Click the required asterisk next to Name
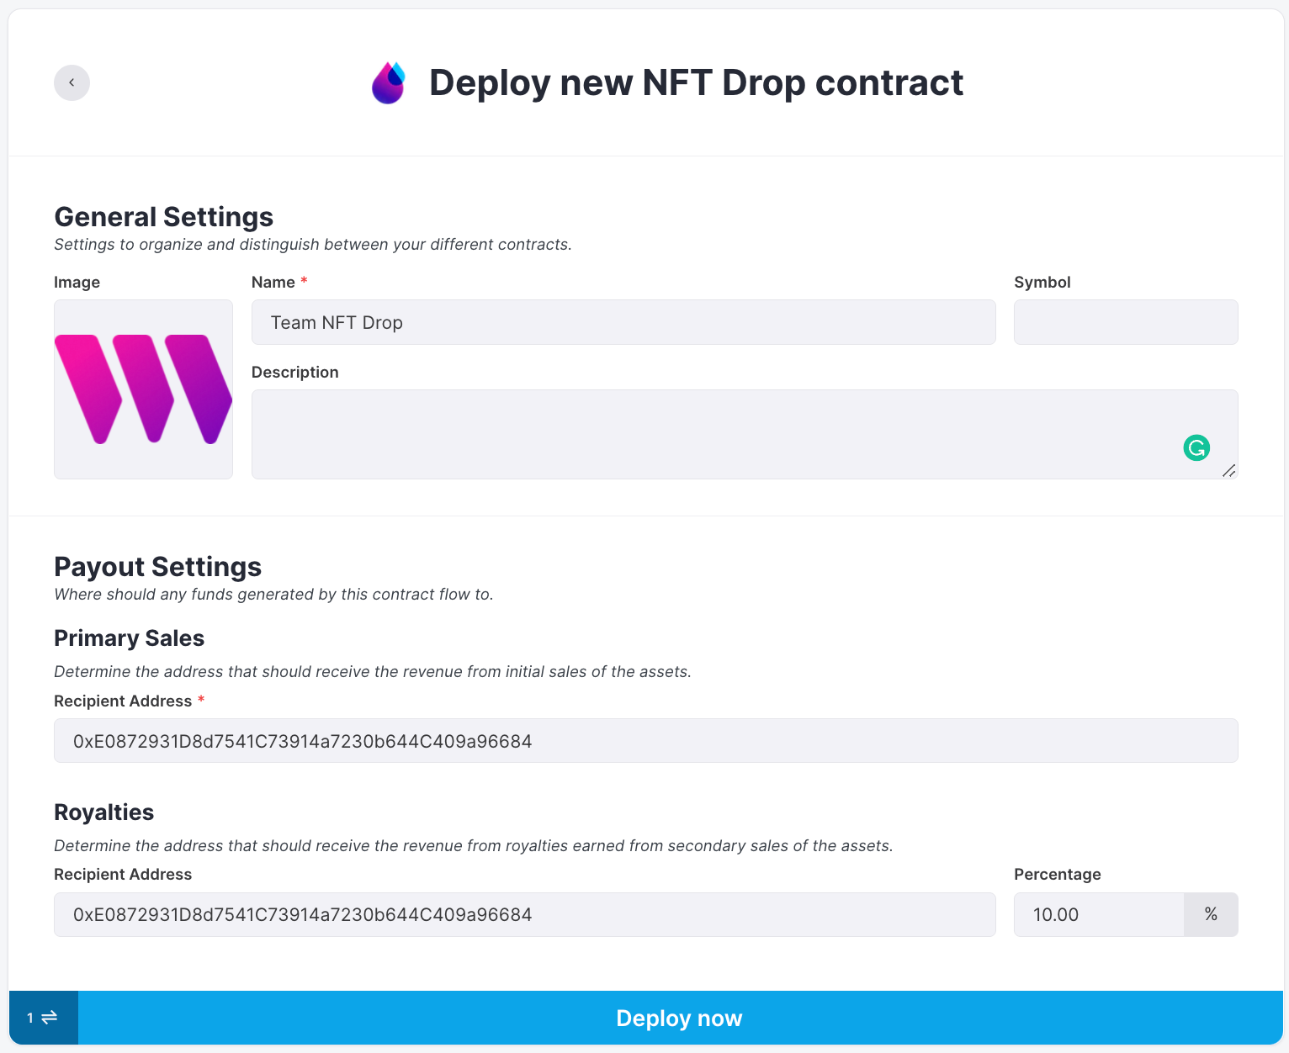The image size is (1289, 1053). (304, 282)
